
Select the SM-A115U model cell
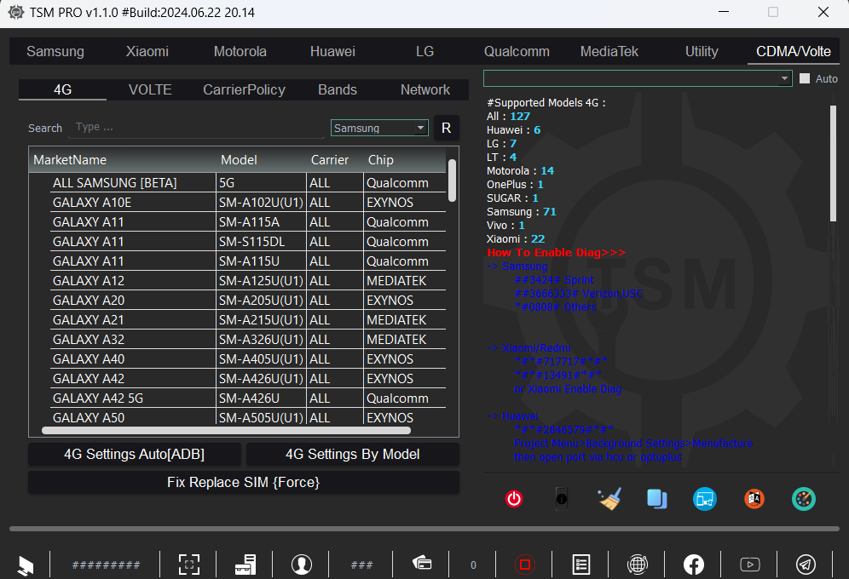pyautogui.click(x=262, y=261)
